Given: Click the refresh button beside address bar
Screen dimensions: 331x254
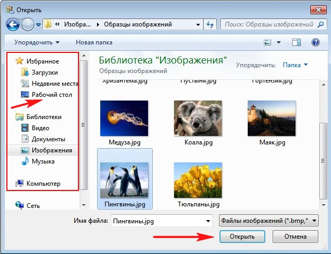Looking at the screenshot, I should [210, 24].
